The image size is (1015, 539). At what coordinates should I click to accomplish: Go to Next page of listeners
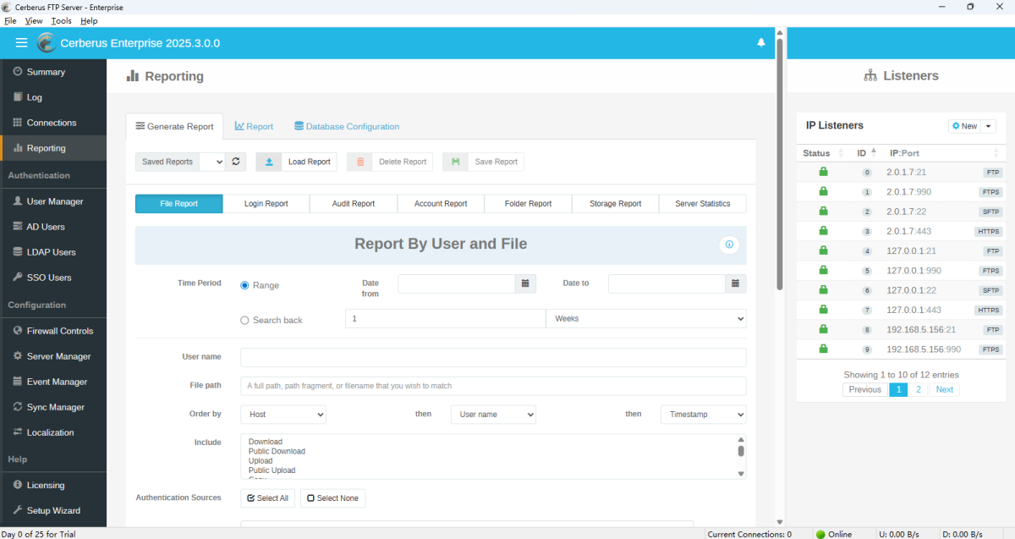[x=944, y=389]
